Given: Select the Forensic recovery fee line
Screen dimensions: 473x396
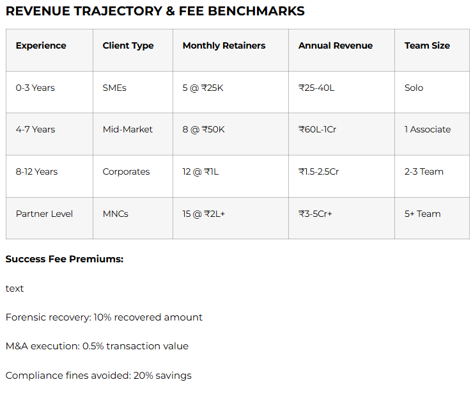Looking at the screenshot, I should 104,317.
